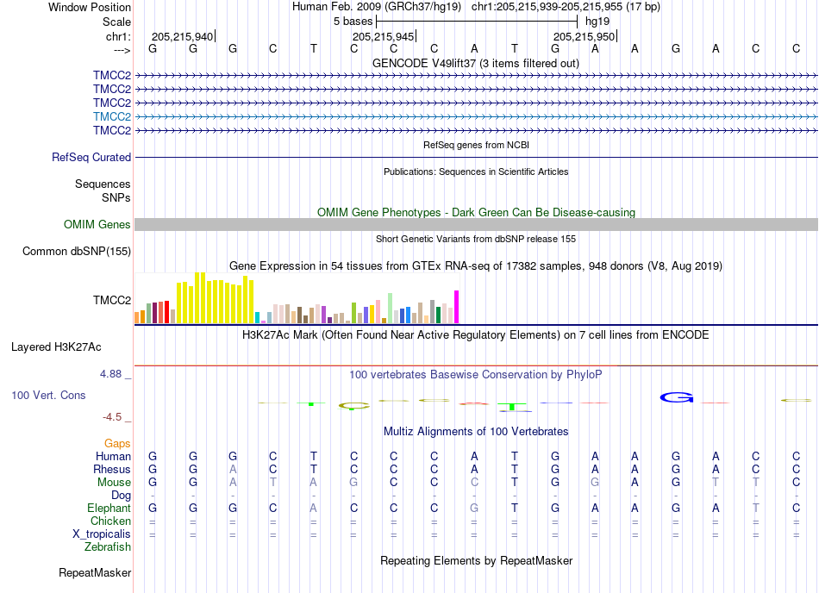Click the tall yellow brain-tissue bars in GTEx chart
This screenshot has width=819, height=593.
(216, 298)
